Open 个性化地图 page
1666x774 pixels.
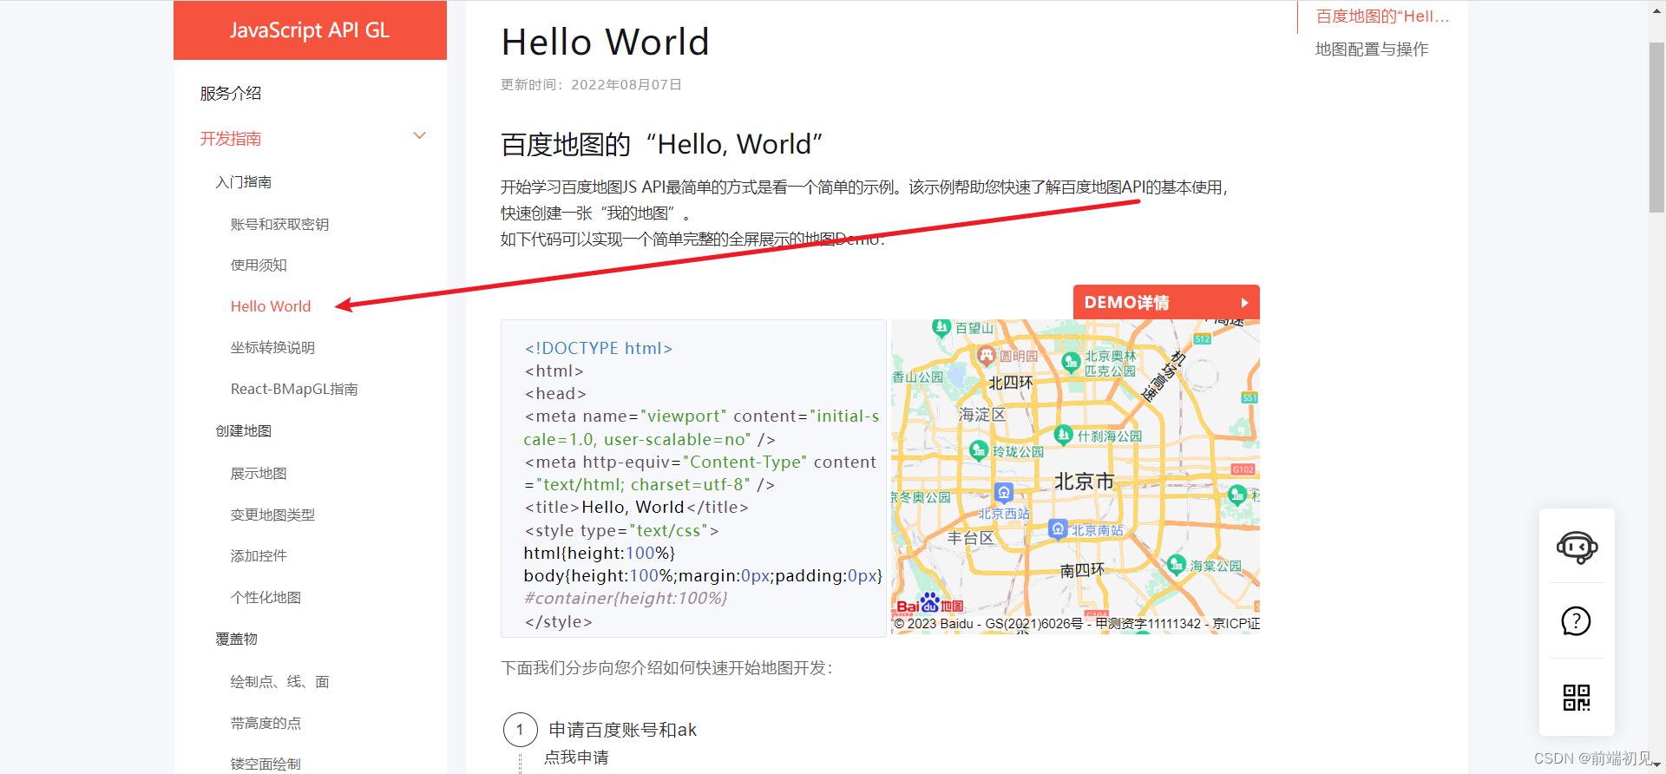266,597
